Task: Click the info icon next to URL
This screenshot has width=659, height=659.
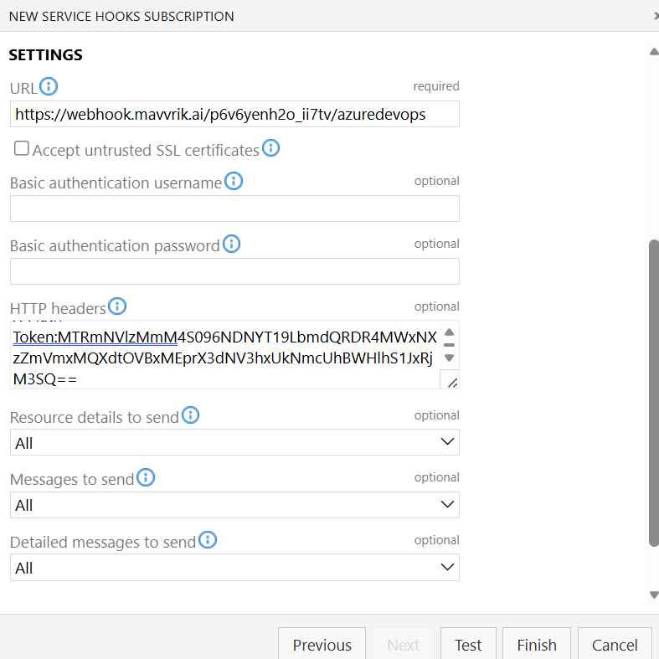Action: click(x=49, y=86)
